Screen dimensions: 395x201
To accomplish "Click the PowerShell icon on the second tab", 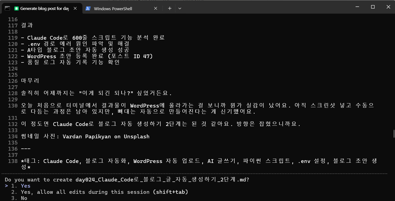I will 88,8.
